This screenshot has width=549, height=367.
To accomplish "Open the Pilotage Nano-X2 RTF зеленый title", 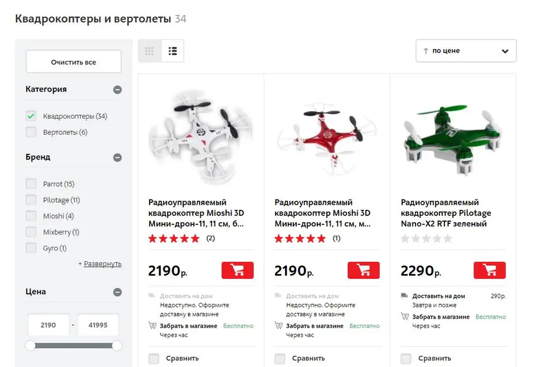I will click(446, 213).
